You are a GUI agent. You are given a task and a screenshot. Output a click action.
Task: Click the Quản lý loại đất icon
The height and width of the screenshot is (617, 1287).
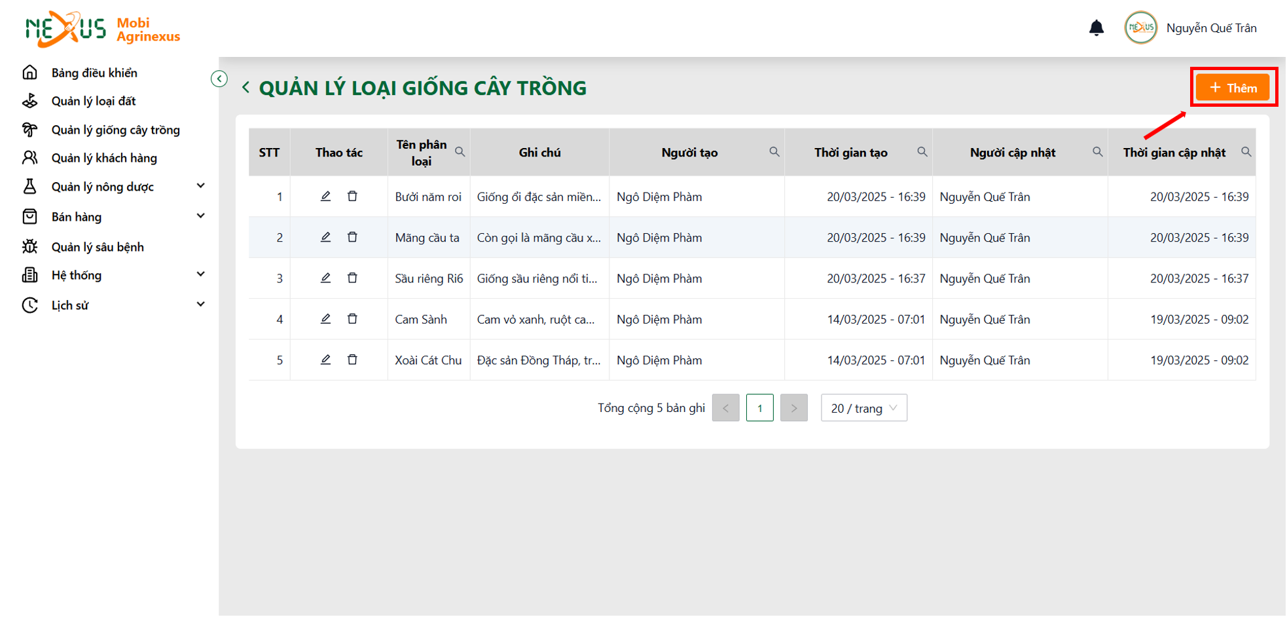(30, 101)
